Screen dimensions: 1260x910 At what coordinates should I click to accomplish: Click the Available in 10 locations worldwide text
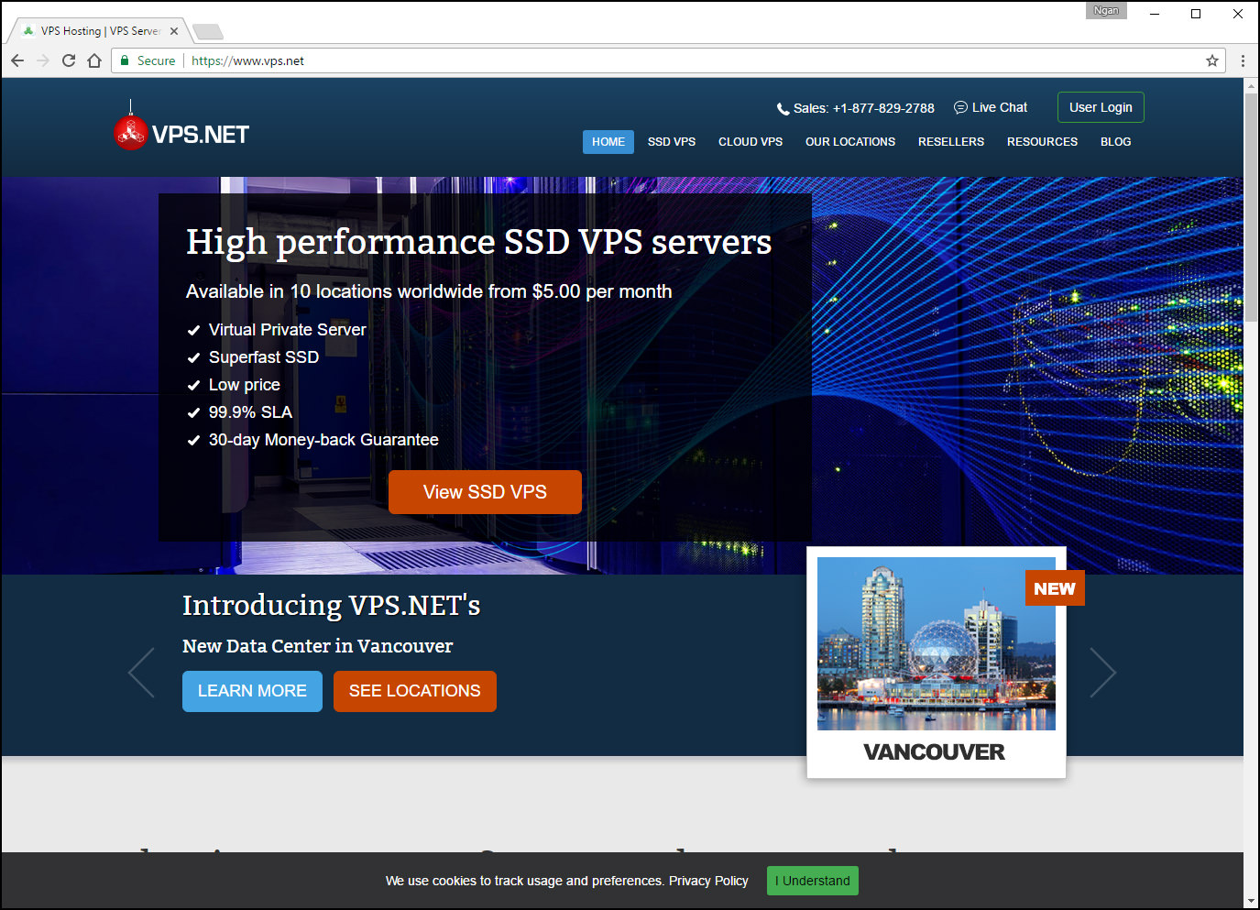click(x=429, y=291)
